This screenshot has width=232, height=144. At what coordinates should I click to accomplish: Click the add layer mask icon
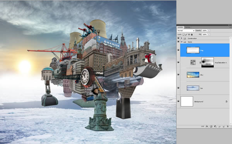click(x=211, y=126)
